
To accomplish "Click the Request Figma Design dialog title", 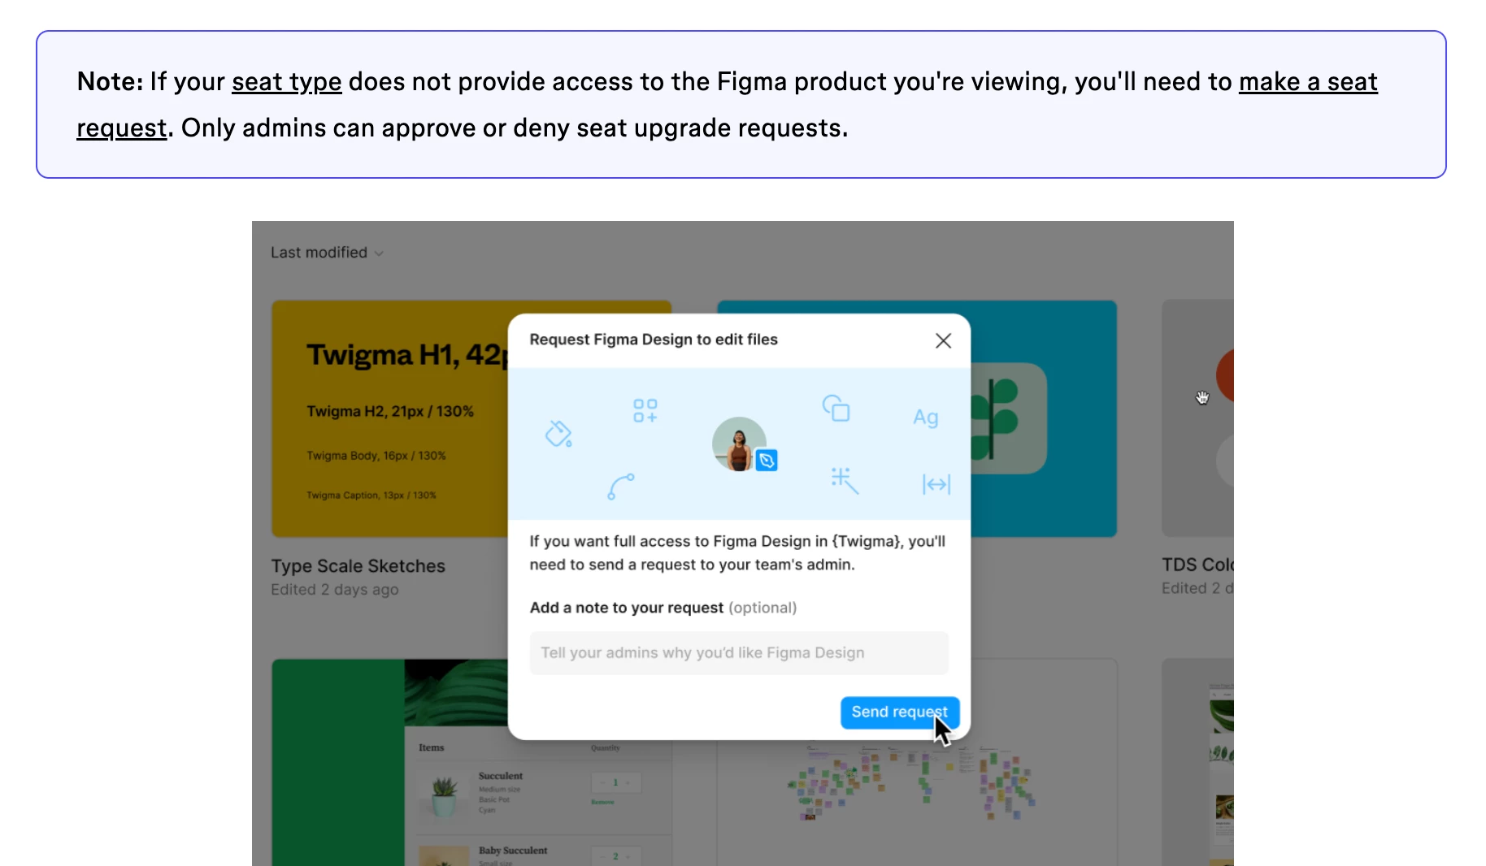I will pyautogui.click(x=654, y=340).
